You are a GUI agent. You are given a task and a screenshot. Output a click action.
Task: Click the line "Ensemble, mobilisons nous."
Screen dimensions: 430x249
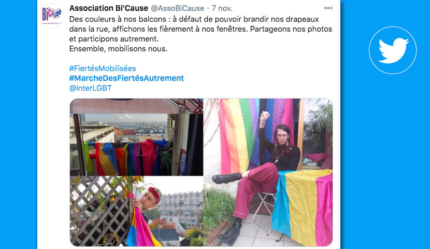click(x=118, y=49)
